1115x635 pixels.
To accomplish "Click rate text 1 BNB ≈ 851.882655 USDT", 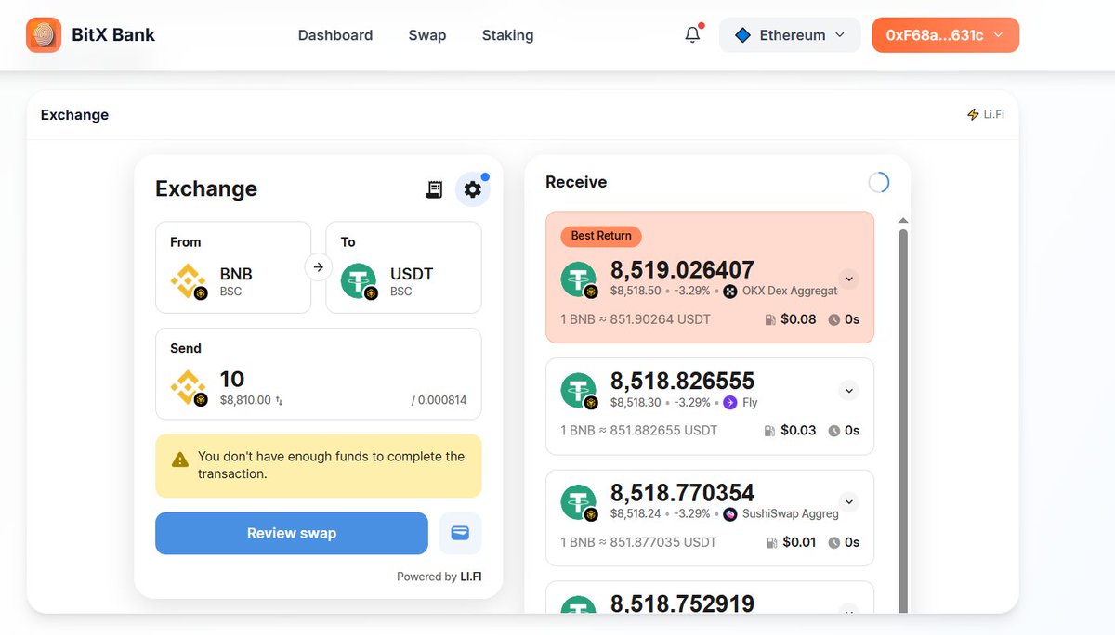I will pos(639,431).
